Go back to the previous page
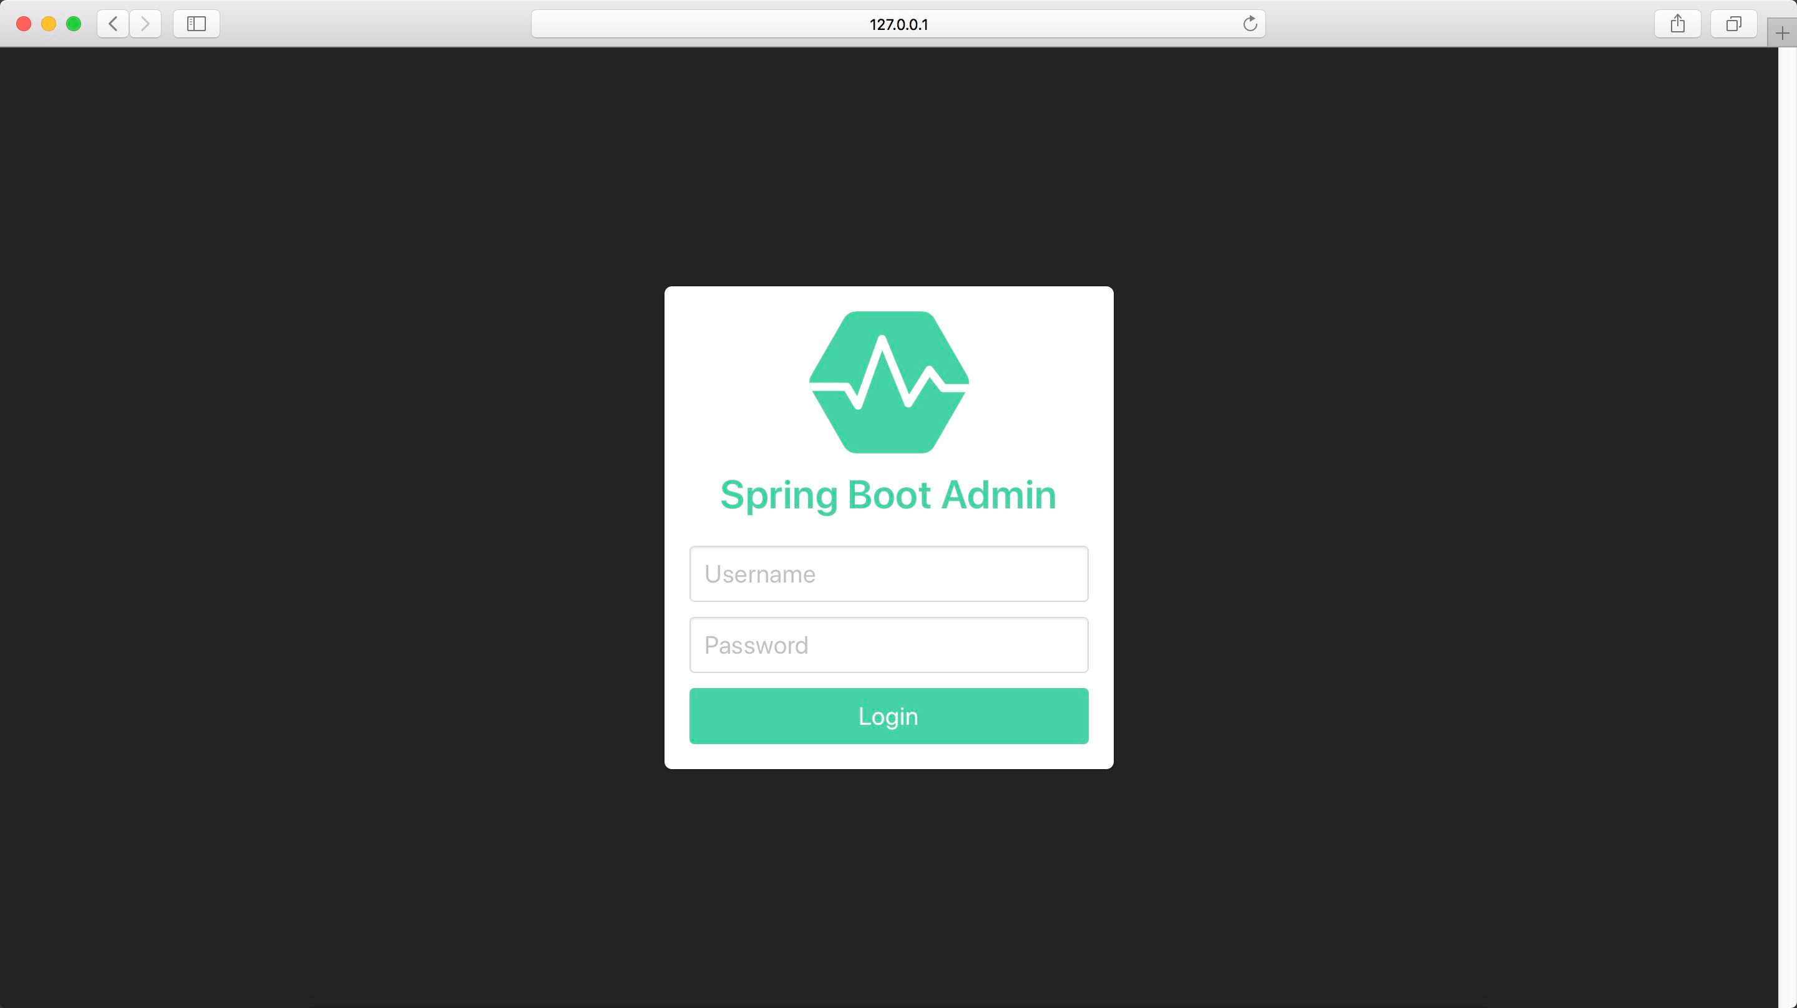This screenshot has width=1797, height=1008. (x=113, y=24)
